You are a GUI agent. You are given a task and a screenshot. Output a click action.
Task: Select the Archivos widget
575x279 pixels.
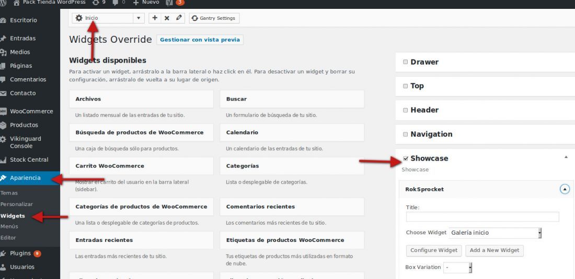pyautogui.click(x=141, y=99)
